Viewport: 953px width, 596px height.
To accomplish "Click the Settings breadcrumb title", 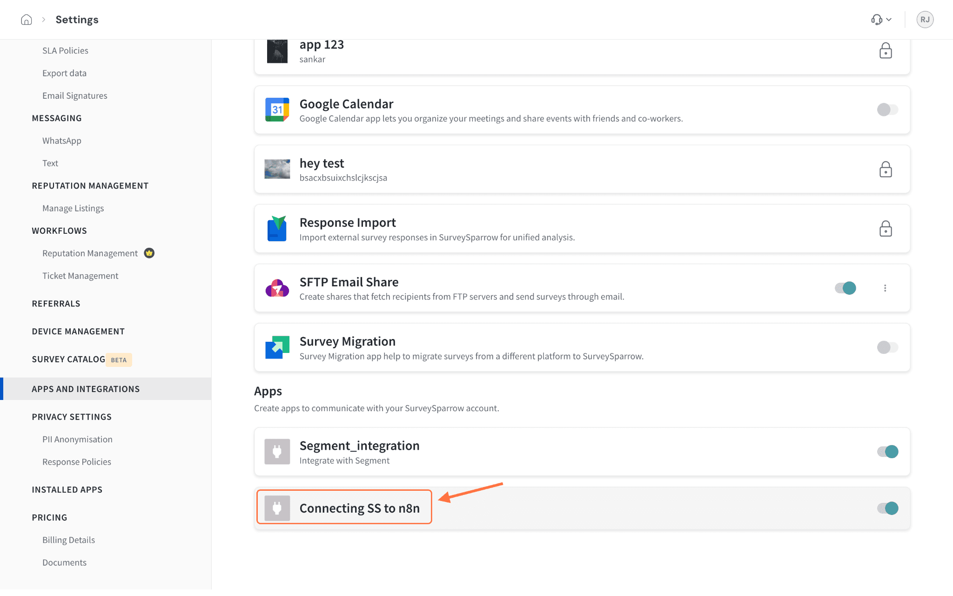I will tap(77, 20).
